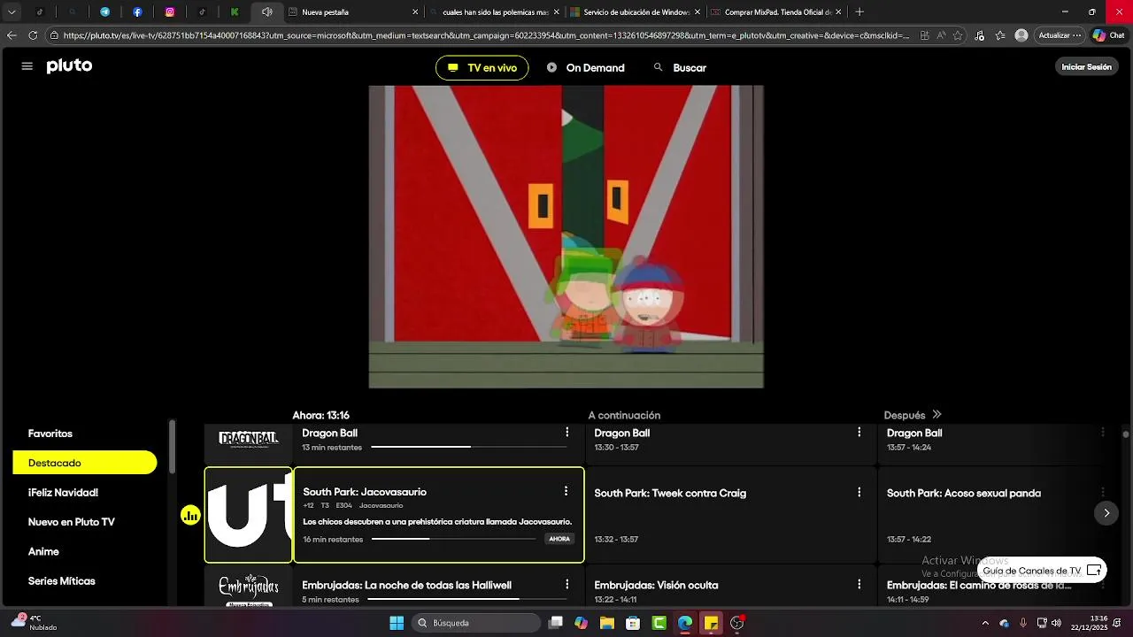The height and width of the screenshot is (637, 1133).
Task: Click the AHORA badge
Action: 559,539
